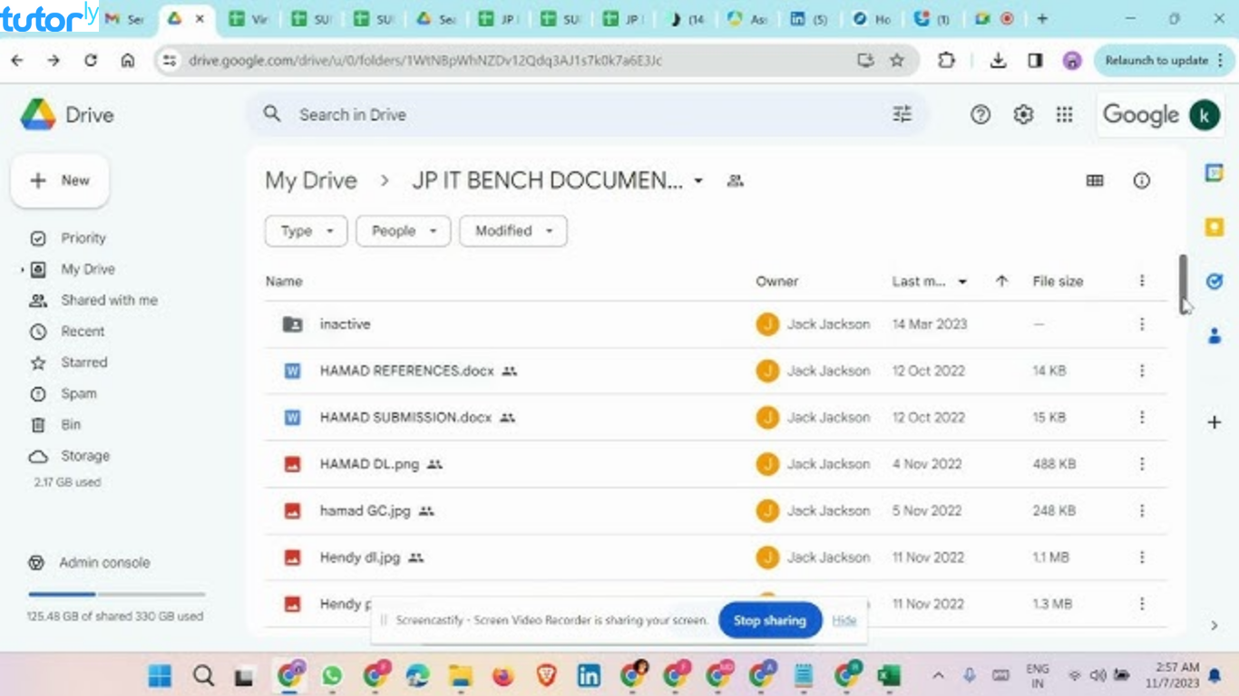This screenshot has height=696, width=1239.
Task: Mute system volume in the taskbar
Action: [1097, 675]
